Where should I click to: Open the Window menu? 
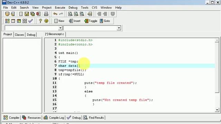coord(106,8)
